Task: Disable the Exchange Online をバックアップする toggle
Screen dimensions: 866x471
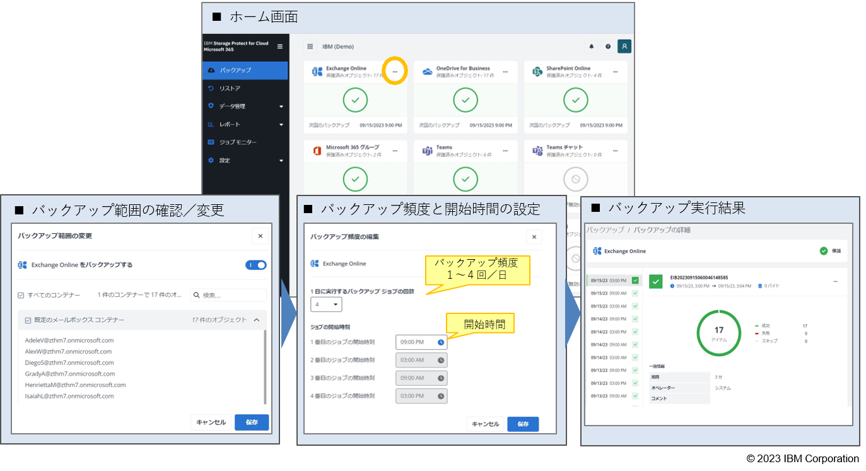Action: pos(255,264)
